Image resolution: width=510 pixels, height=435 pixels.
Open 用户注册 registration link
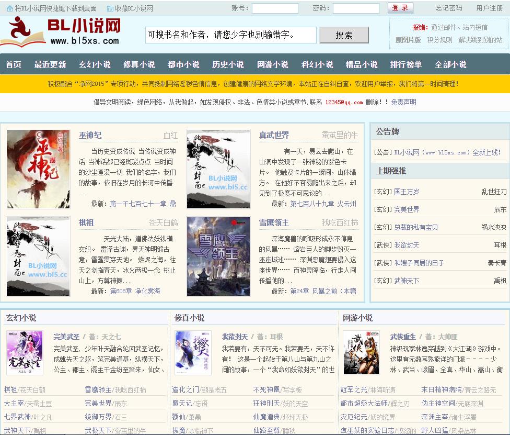pyautogui.click(x=489, y=8)
